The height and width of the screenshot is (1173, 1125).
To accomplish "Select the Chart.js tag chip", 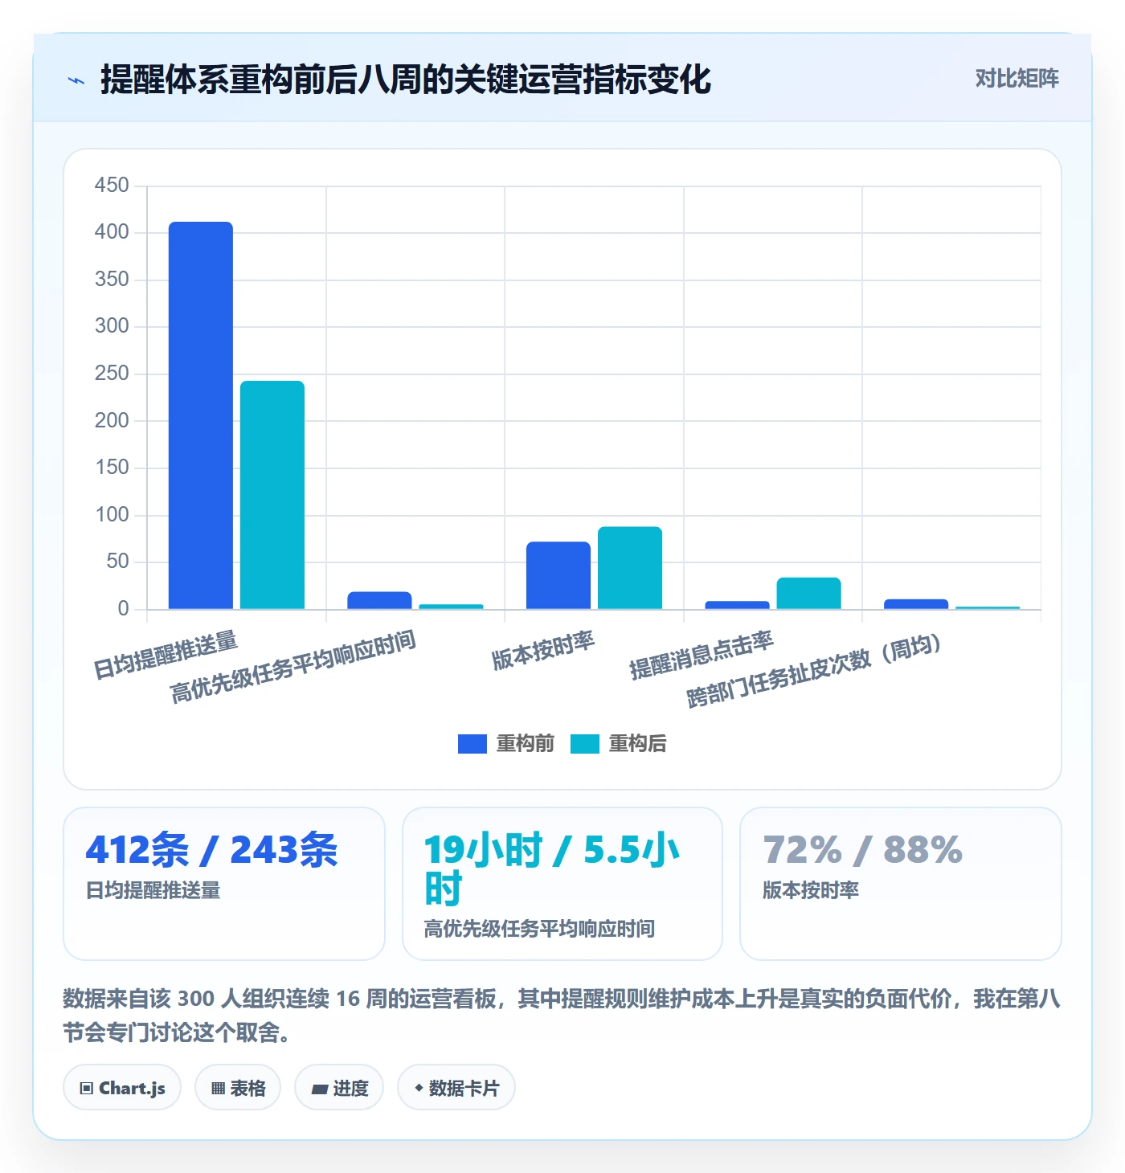I will pos(122,1088).
